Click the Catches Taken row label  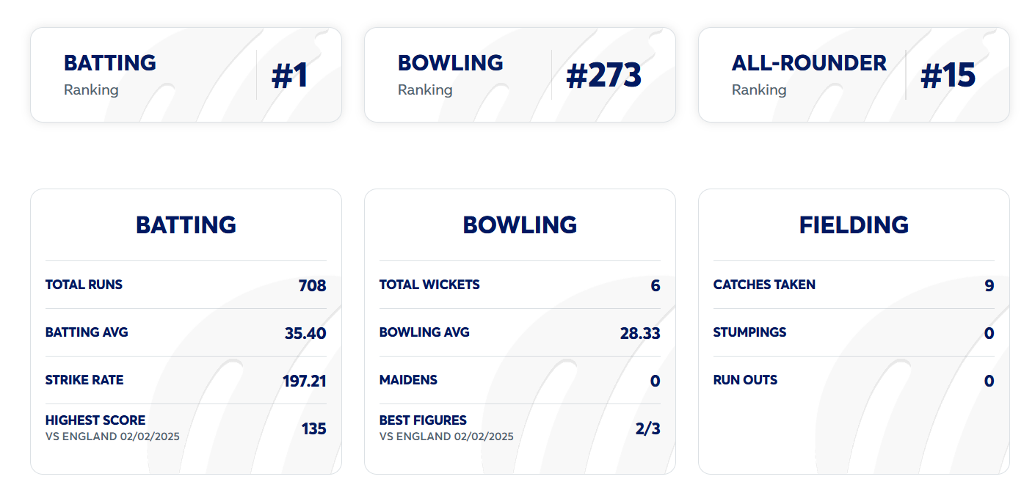coord(764,285)
